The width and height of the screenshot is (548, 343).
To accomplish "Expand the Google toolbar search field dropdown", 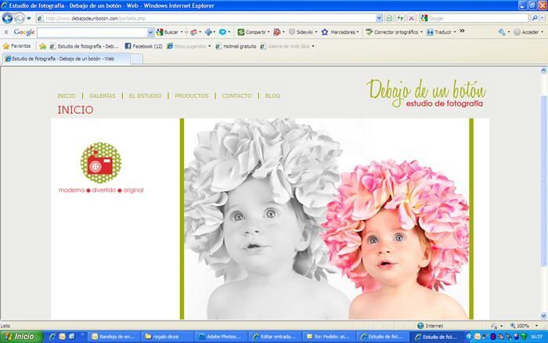I will pos(150,33).
